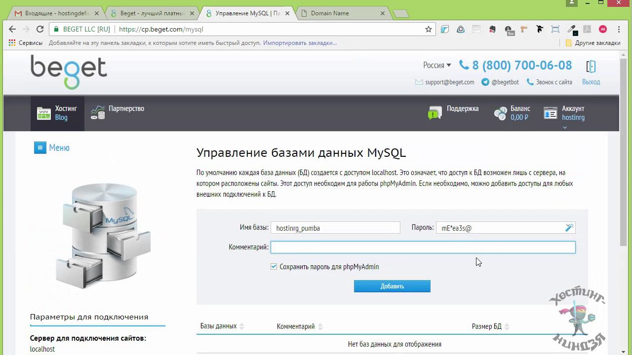The width and height of the screenshot is (632, 355).
Task: Expand the Россия country dropdown
Action: pos(437,65)
